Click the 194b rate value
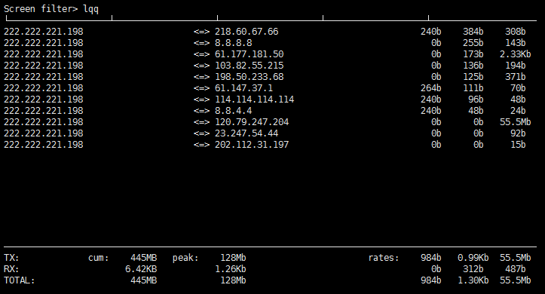This screenshot has width=545, height=294. tap(515, 66)
